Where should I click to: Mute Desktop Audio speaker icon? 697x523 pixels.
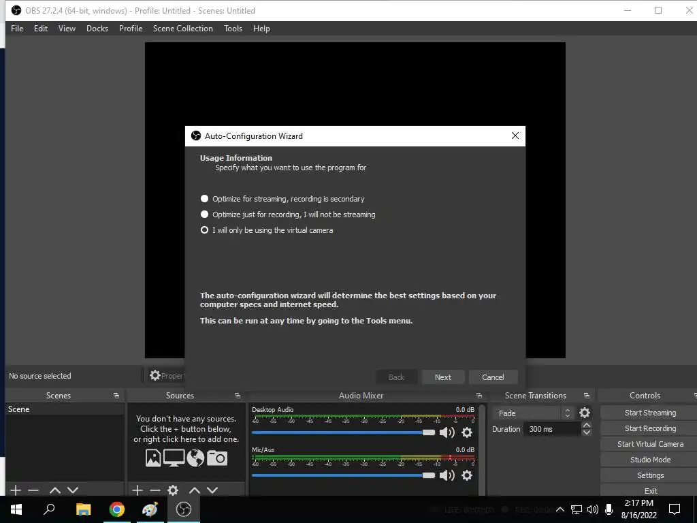point(447,432)
